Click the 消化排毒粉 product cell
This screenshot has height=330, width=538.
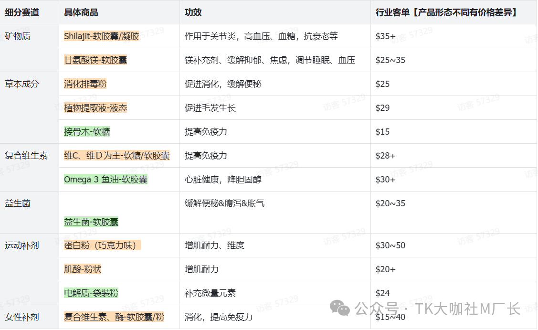(x=85, y=84)
